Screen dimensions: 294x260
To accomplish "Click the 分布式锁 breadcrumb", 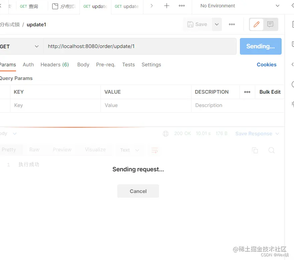I will tap(10, 25).
